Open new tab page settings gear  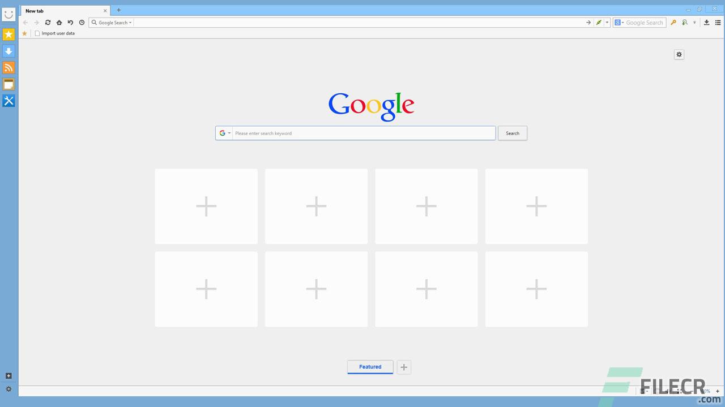[x=679, y=54]
